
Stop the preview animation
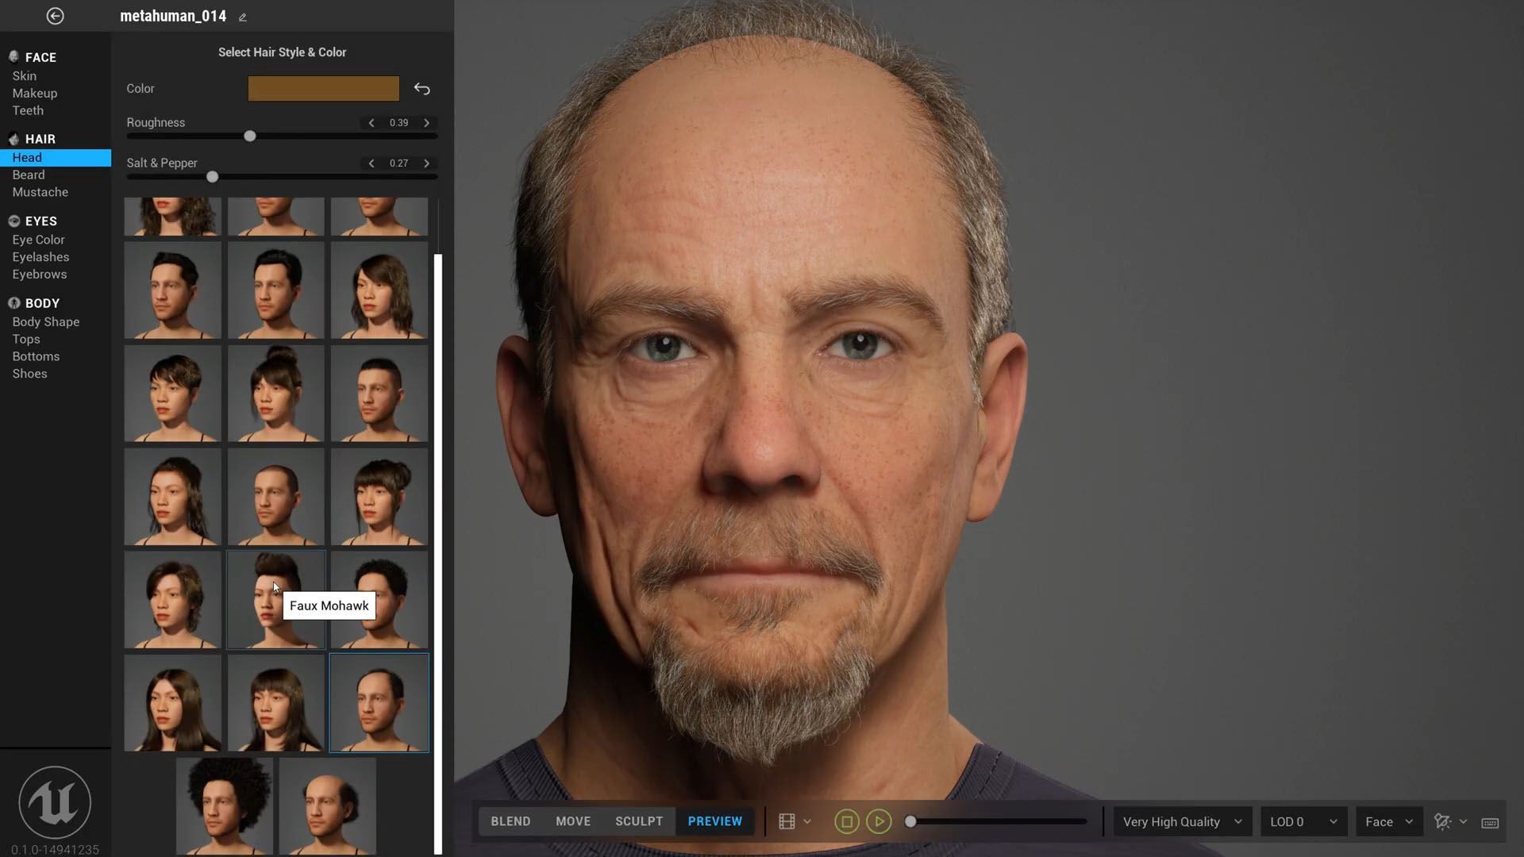click(x=847, y=822)
